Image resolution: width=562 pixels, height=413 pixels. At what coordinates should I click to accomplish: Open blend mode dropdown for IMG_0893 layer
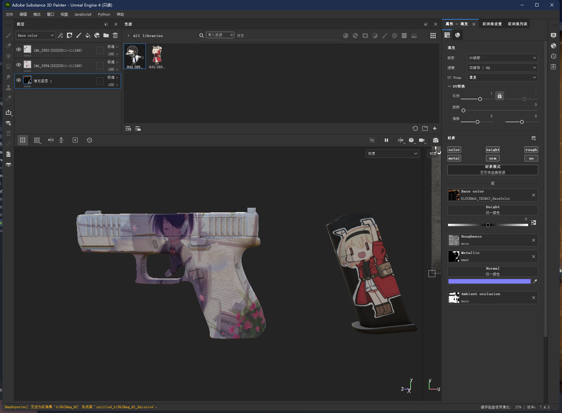coord(113,47)
